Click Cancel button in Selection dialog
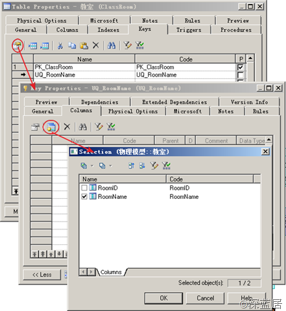The image size is (286, 311). pos(205,298)
